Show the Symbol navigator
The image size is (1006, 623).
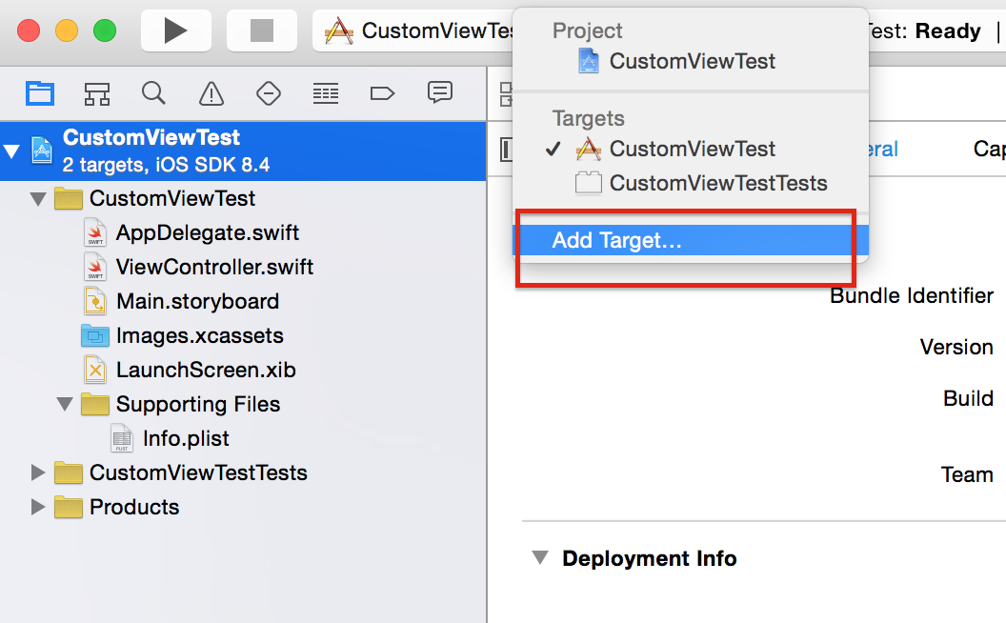(97, 93)
